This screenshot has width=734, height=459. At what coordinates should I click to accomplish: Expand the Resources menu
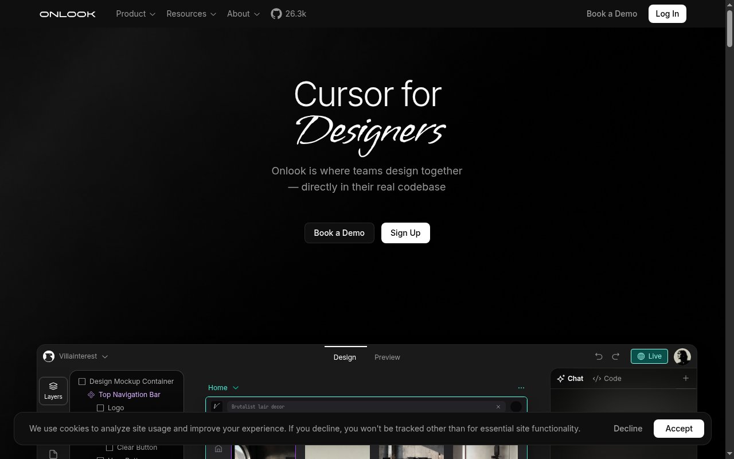point(192,14)
